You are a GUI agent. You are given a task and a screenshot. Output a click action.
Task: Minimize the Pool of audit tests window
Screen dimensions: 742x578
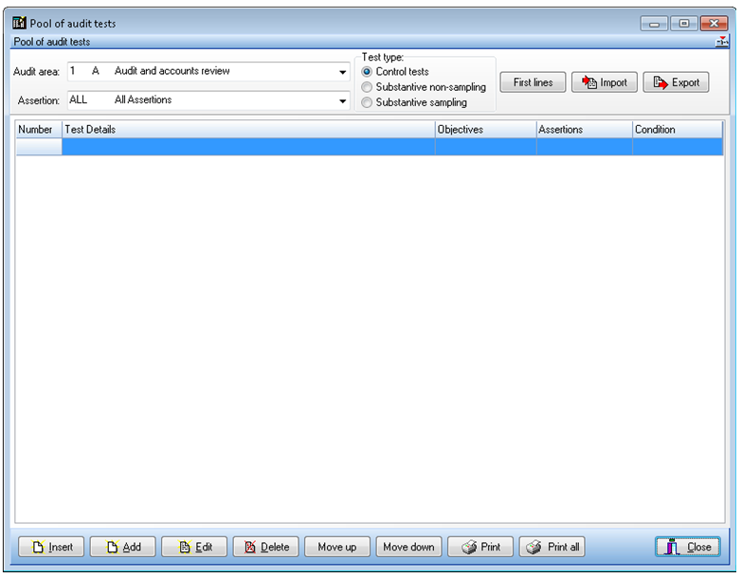[654, 23]
